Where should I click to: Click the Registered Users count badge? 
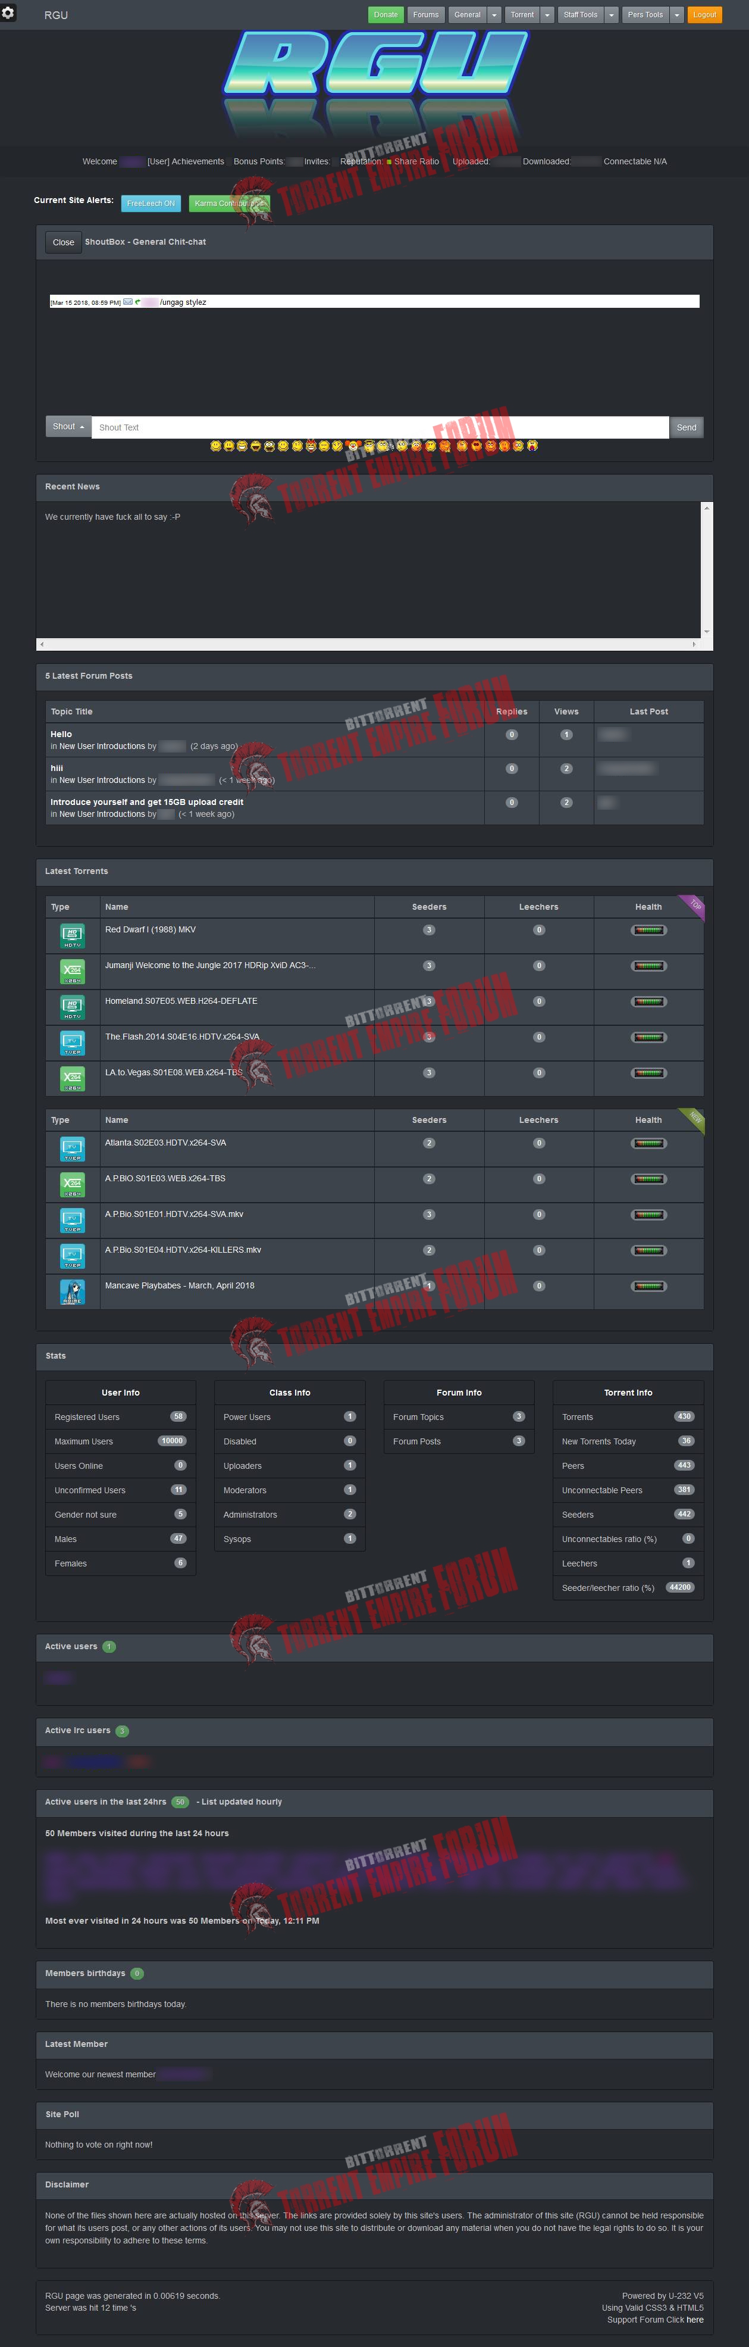point(178,1417)
